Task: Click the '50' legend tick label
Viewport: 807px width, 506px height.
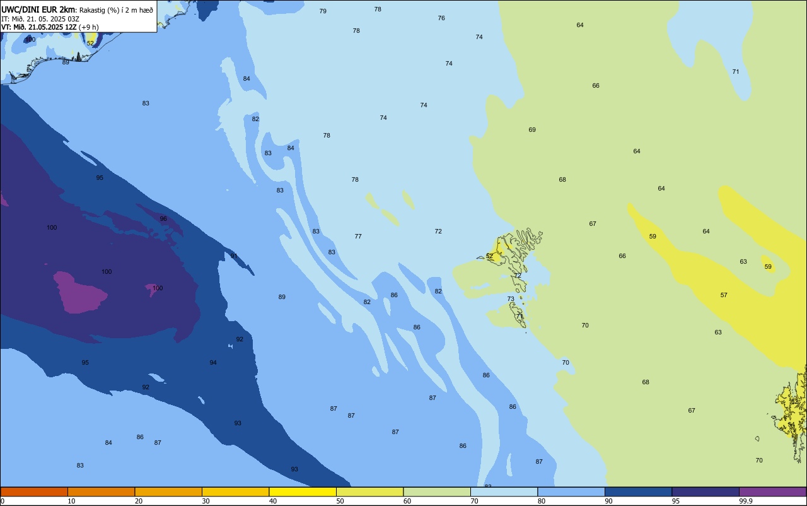Action: 340,501
